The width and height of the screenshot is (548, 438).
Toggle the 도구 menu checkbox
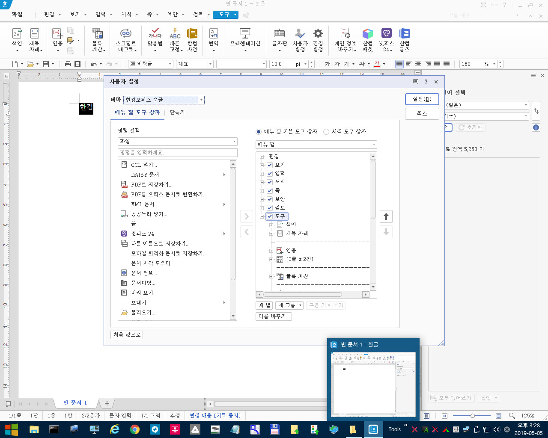tap(270, 216)
